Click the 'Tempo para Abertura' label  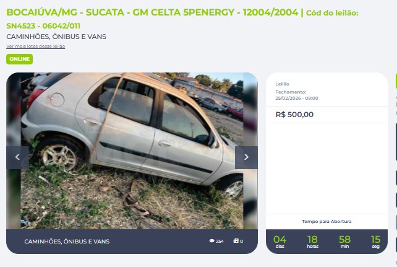point(327,222)
